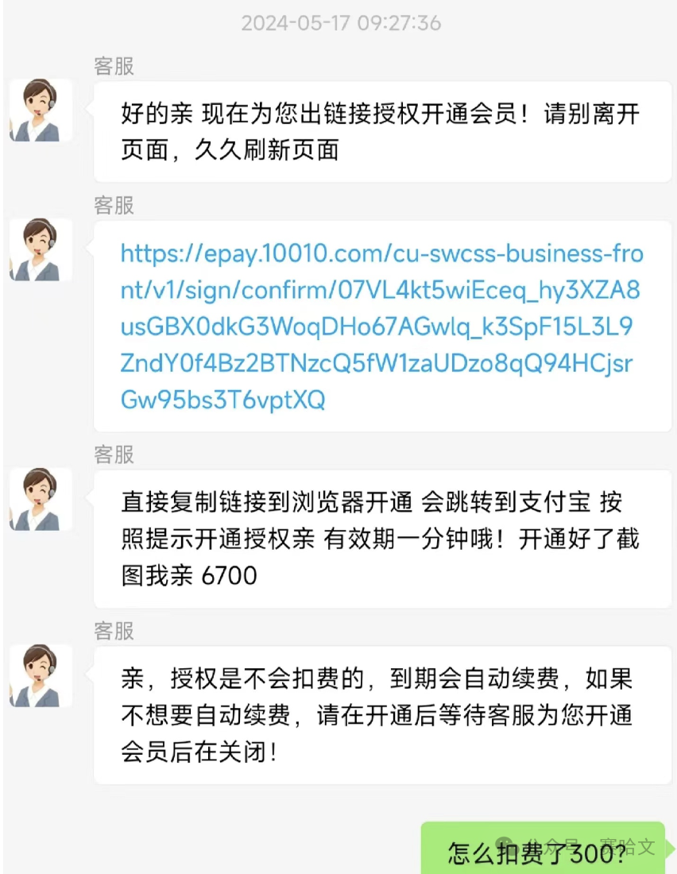
Task: Click the number 6700 in message
Action: tap(229, 576)
